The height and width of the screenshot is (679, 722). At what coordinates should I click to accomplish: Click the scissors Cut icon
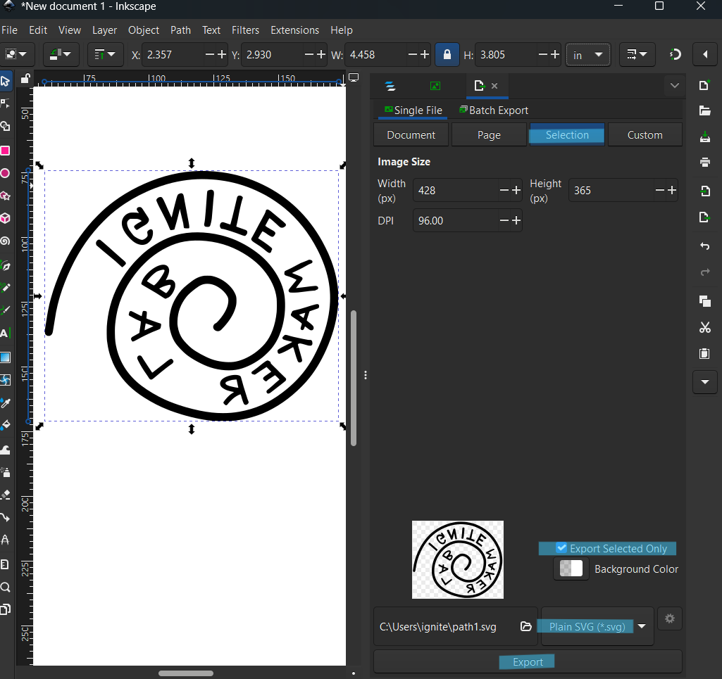(704, 328)
